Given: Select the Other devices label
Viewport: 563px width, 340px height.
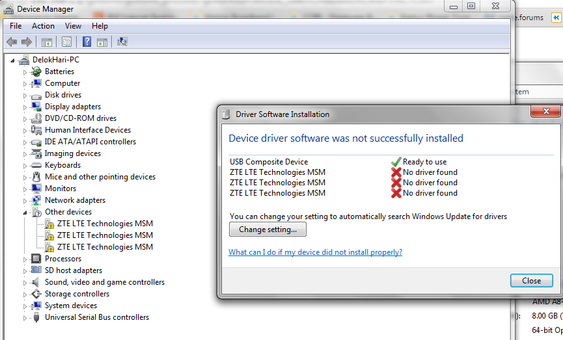Looking at the screenshot, I should click(x=68, y=212).
